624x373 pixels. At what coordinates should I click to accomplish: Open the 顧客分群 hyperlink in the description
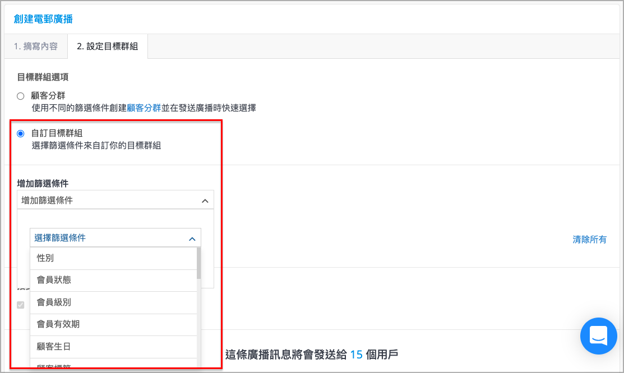point(144,108)
